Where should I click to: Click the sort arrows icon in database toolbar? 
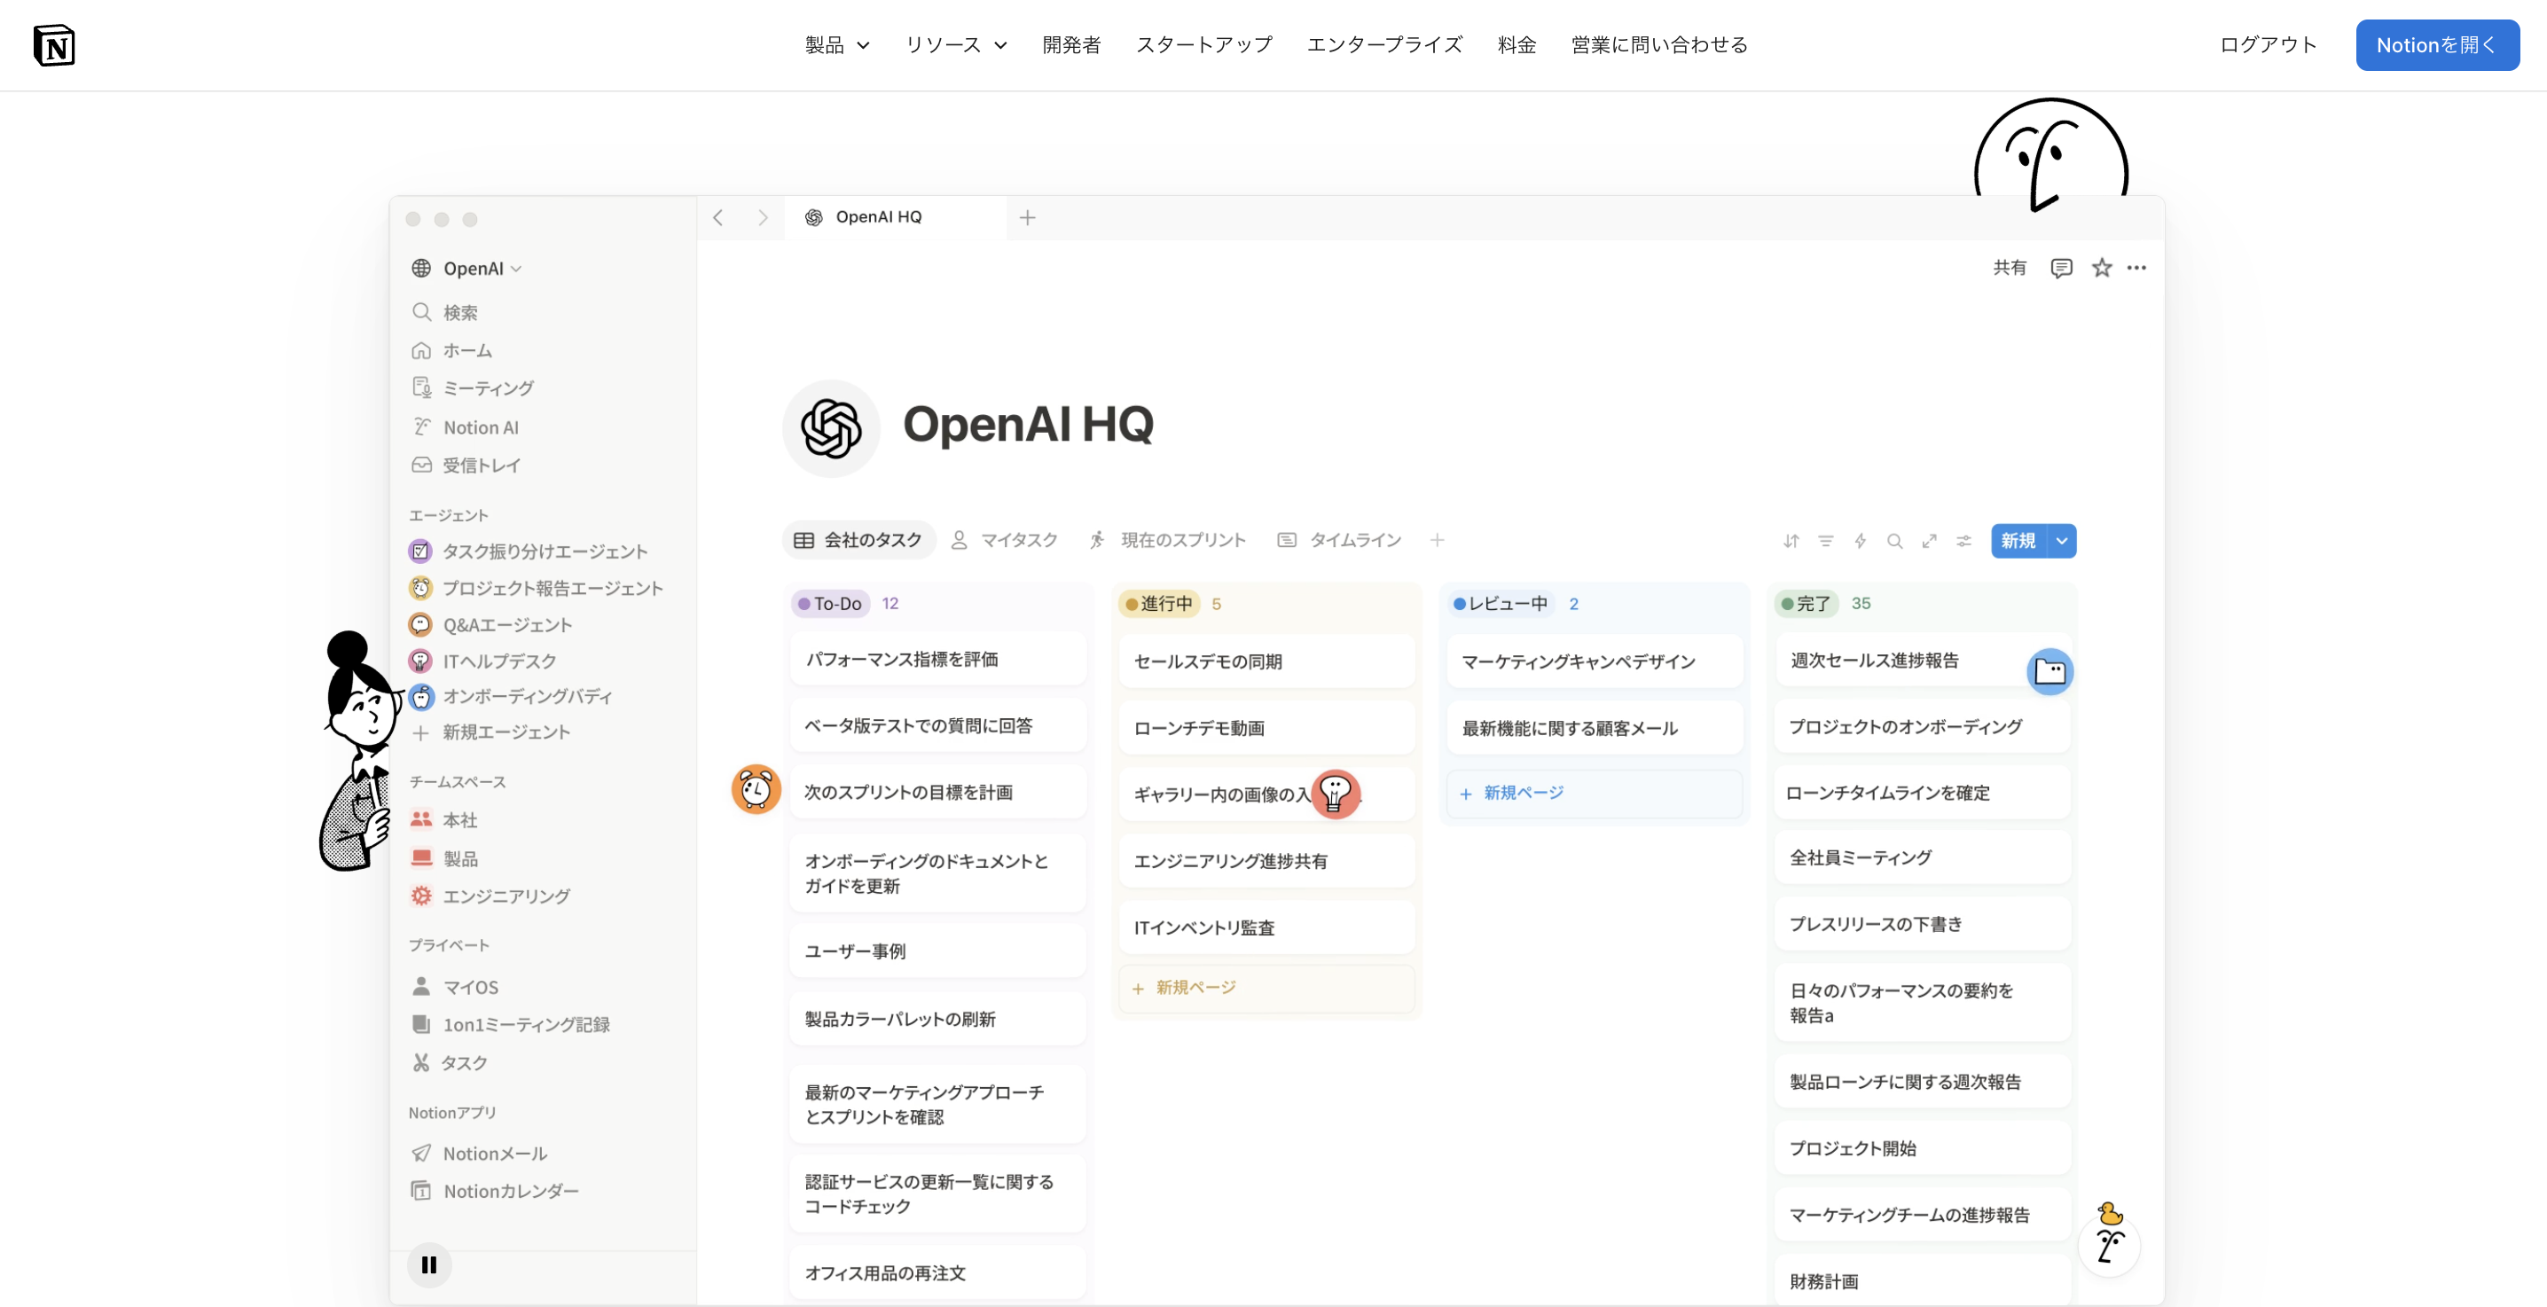click(1791, 541)
